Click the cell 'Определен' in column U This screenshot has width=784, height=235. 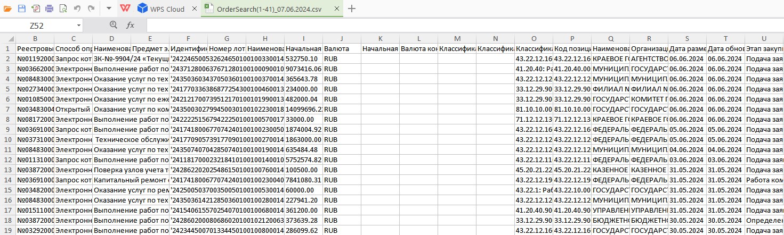coord(764,220)
